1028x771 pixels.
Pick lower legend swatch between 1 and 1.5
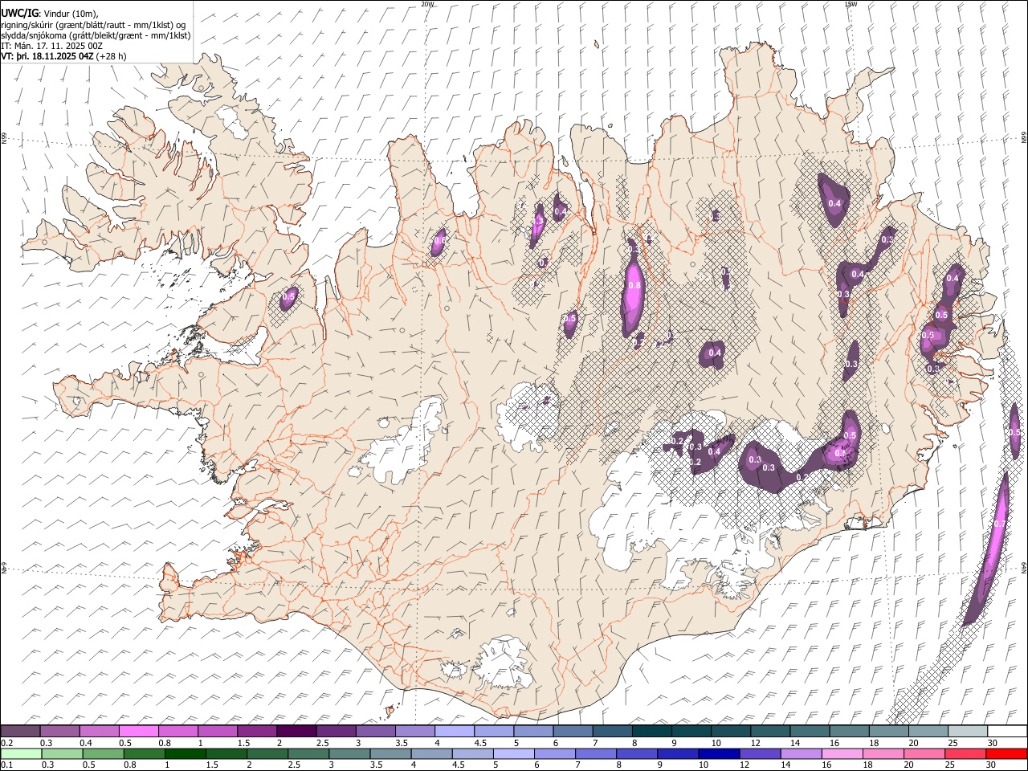coord(186,753)
